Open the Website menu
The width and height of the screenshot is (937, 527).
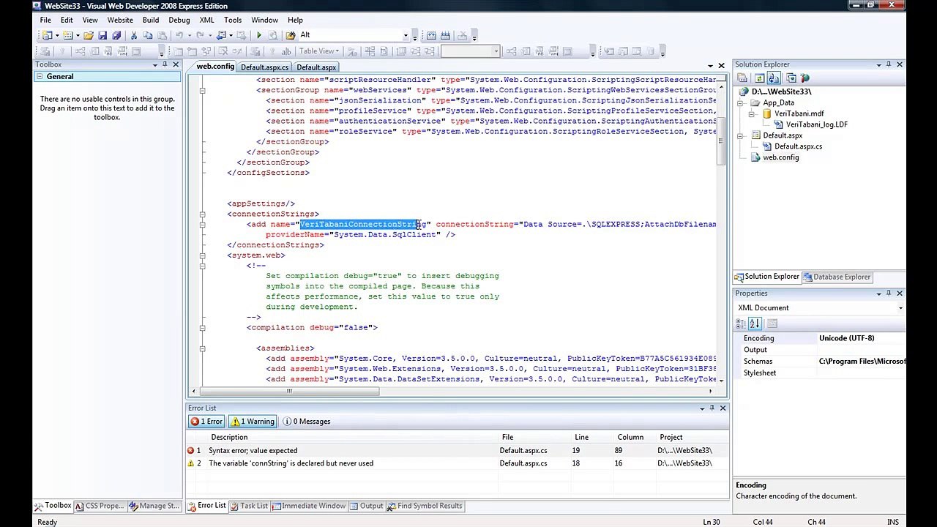(120, 20)
